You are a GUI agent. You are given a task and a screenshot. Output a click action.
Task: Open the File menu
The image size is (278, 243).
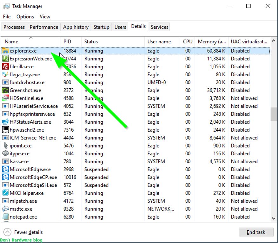7,17
